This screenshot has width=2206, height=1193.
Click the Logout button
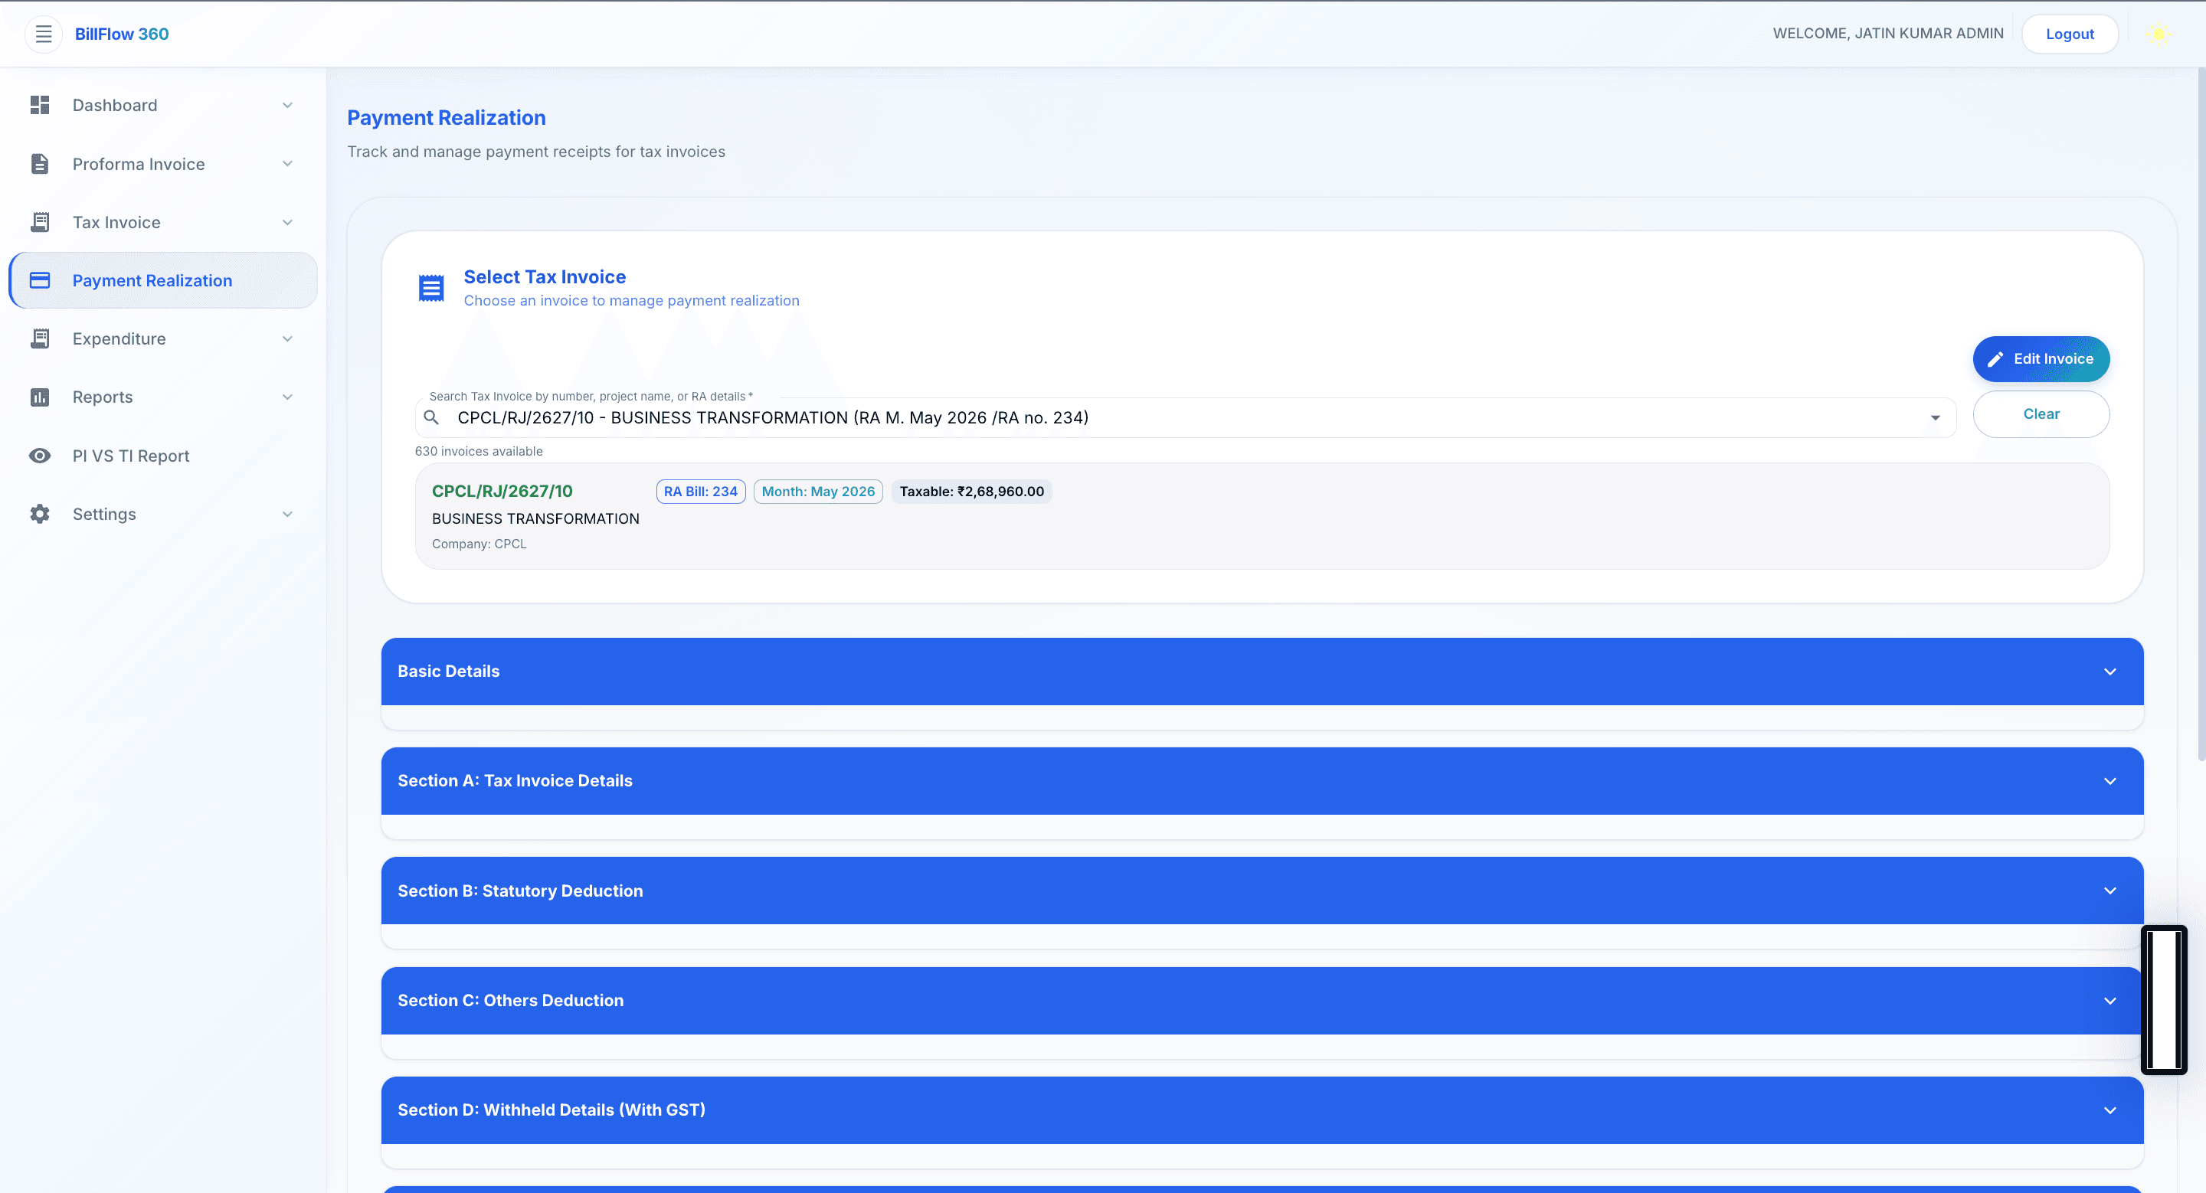[2070, 34]
